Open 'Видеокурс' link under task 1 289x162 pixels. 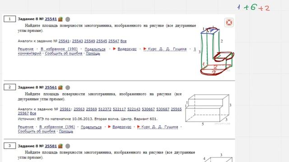[x=127, y=49]
